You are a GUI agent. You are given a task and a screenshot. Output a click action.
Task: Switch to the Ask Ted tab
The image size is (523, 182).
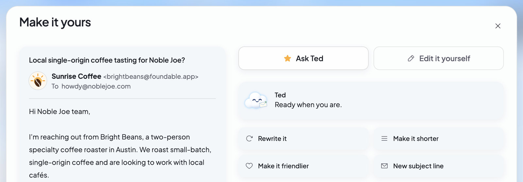(x=303, y=58)
